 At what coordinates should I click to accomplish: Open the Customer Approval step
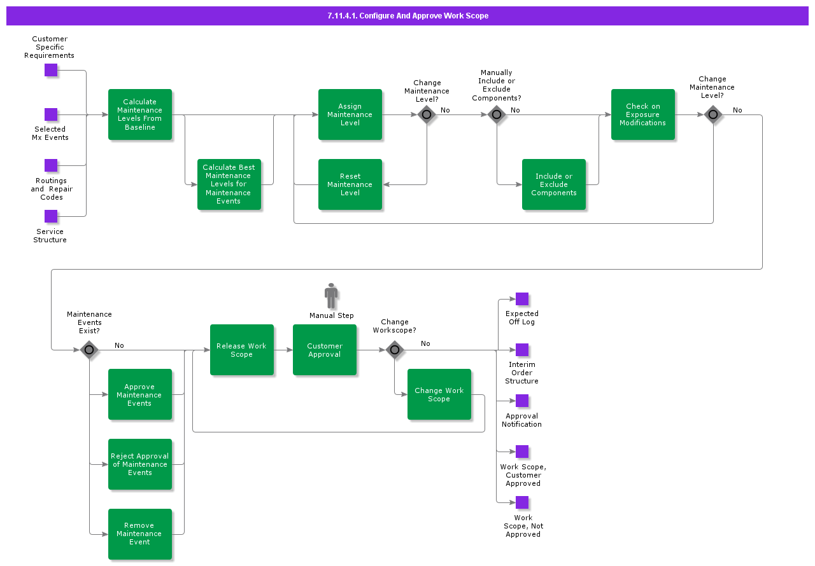tap(325, 350)
